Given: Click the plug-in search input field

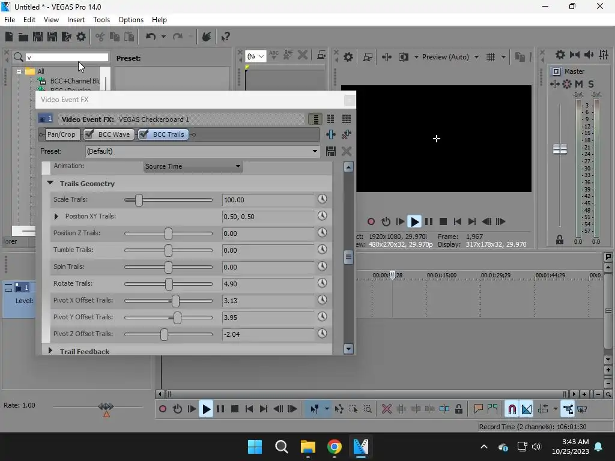Looking at the screenshot, I should tap(67, 58).
